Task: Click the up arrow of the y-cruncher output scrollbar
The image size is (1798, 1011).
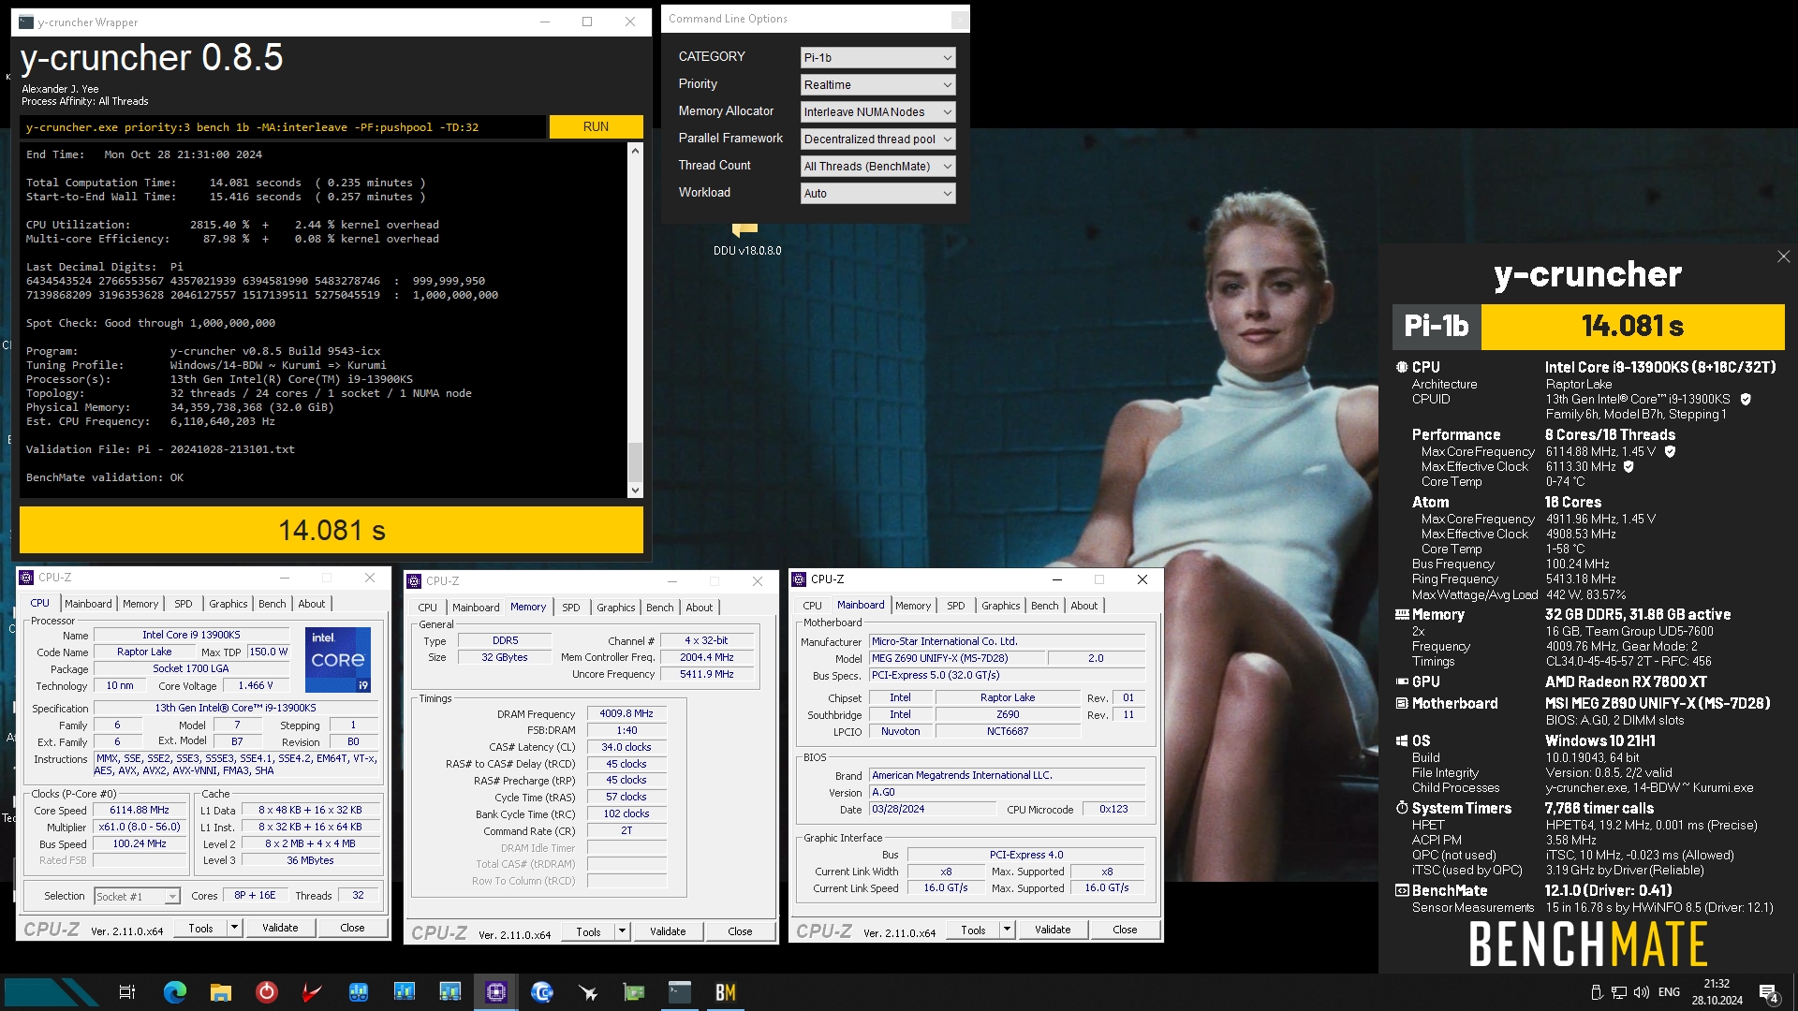Action: tap(635, 151)
